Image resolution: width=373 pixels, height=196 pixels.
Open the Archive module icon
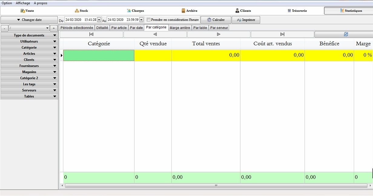click(x=183, y=11)
